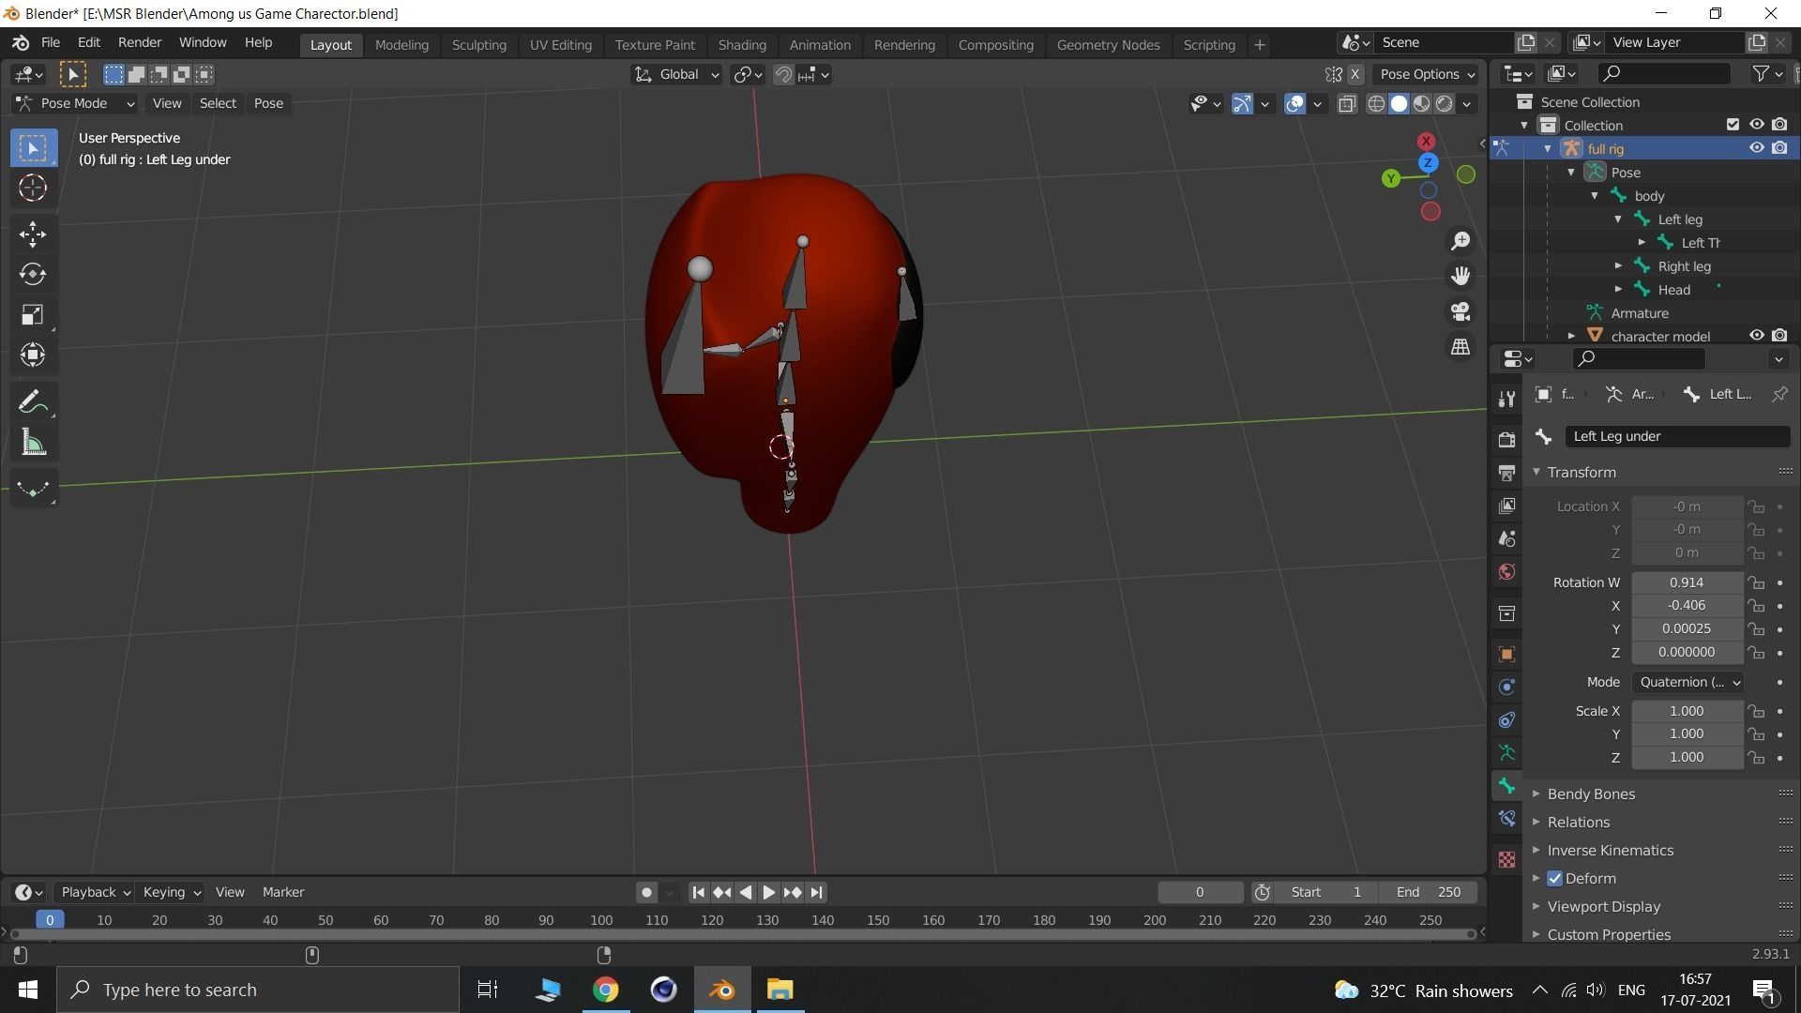Collapse the body bone tree
This screenshot has height=1013, width=1801.
(1595, 196)
